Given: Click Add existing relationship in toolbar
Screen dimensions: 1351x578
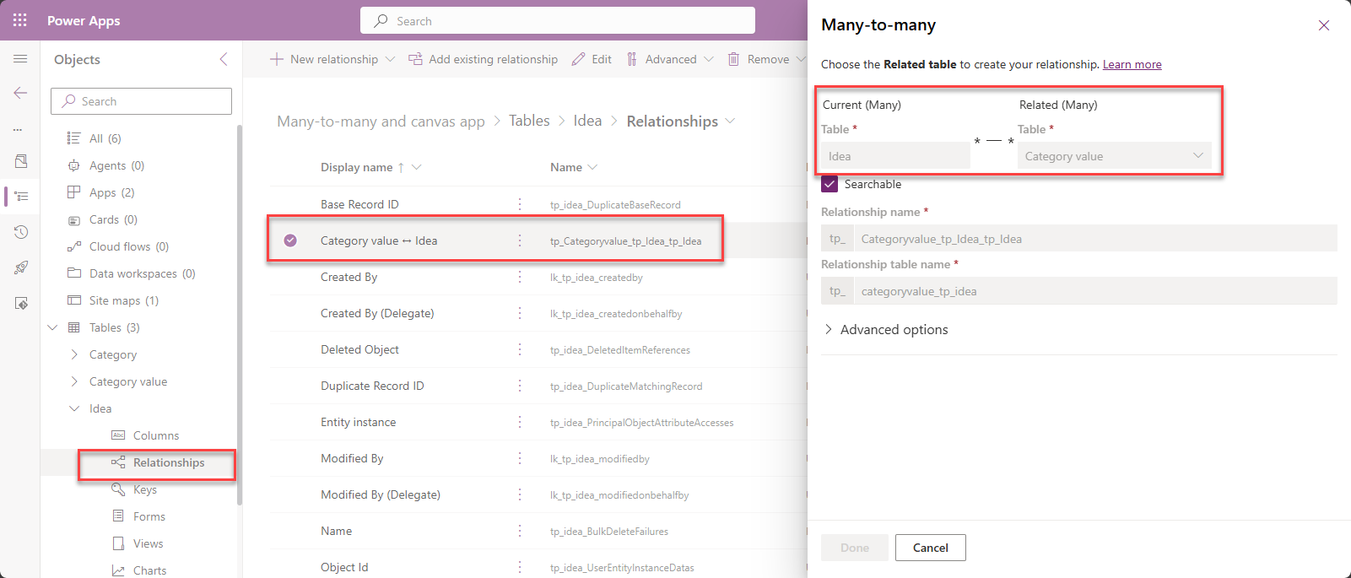Looking at the screenshot, I should coord(484,59).
